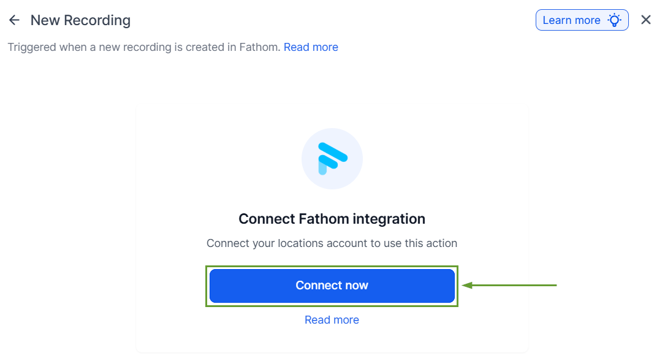Screen dimensions: 665x361
Task: Close the New Recording panel
Action: [645, 20]
